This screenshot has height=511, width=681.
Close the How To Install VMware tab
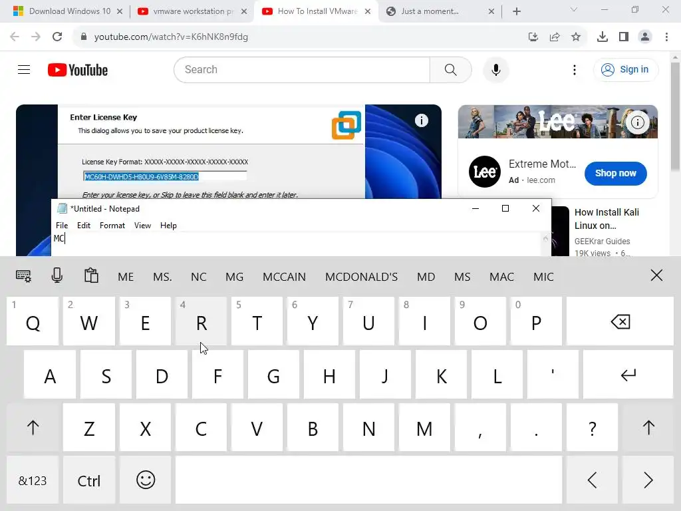point(368,11)
